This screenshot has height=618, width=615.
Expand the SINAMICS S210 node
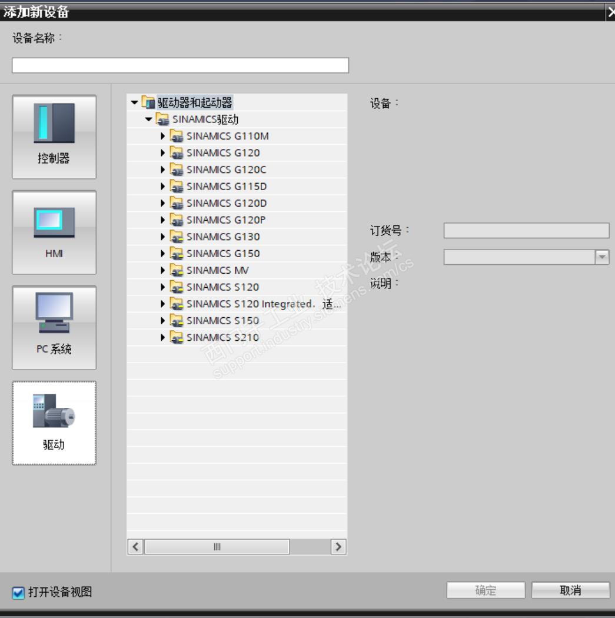click(x=162, y=337)
